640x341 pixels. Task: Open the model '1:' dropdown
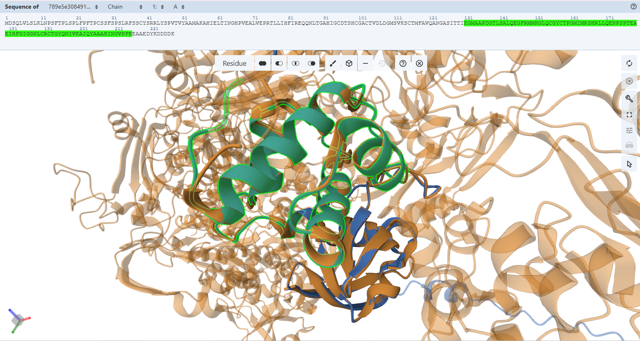(158, 7)
